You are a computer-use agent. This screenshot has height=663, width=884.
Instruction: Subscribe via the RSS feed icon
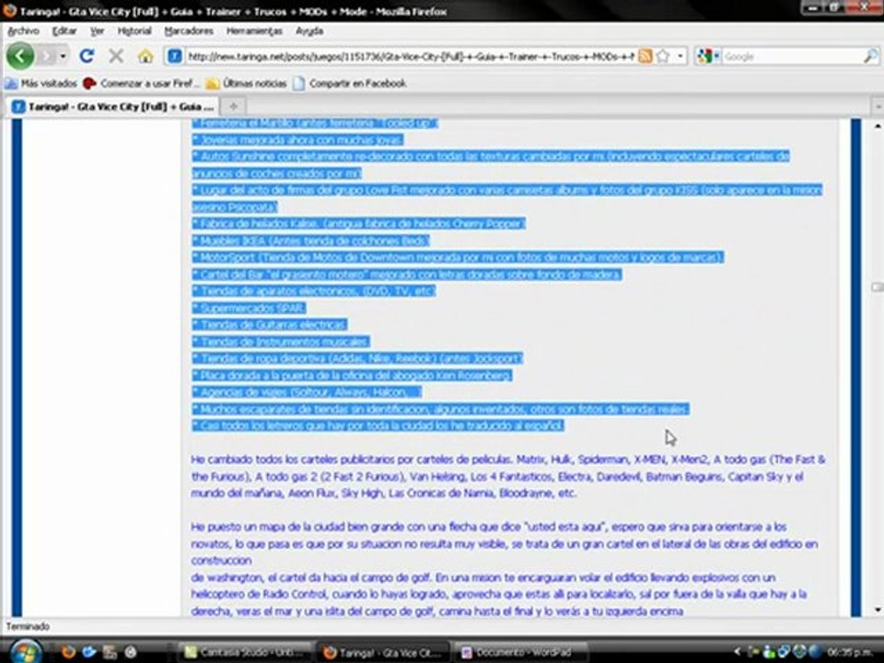click(x=646, y=56)
